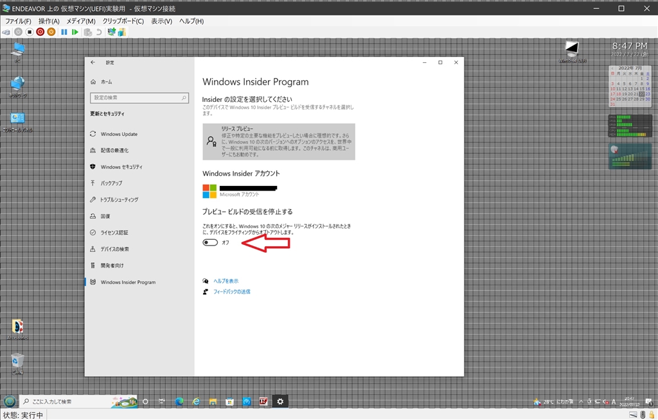The image size is (658, 420).
Task: Click the IME A indicator
Action: (x=614, y=402)
